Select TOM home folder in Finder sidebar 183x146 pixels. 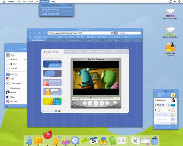pos(16,79)
